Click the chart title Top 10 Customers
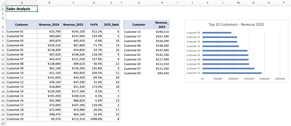The height and width of the screenshot is (126, 291). pos(236,24)
